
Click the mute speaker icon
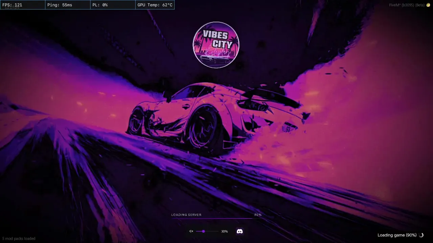pos(191,231)
